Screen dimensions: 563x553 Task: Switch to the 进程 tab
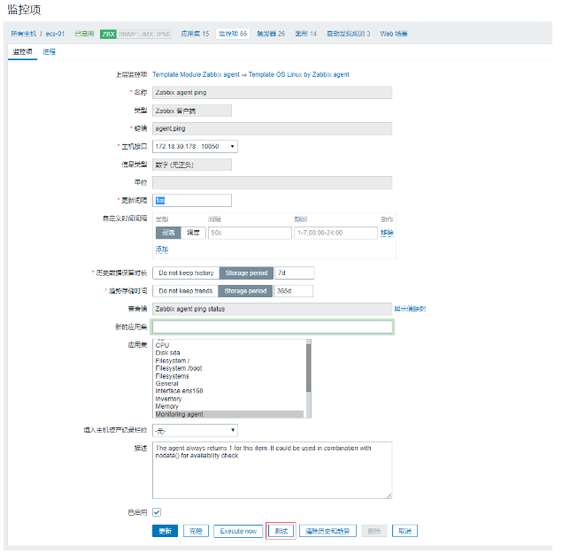49,51
